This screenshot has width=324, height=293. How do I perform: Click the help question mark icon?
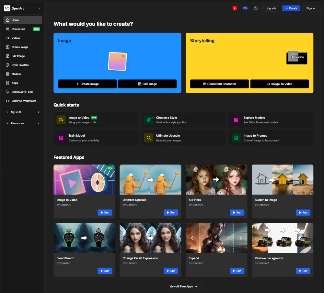pyautogui.click(x=256, y=8)
